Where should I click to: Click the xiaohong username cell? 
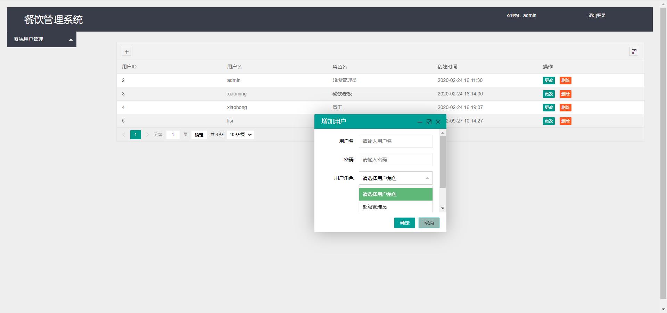tap(237, 107)
